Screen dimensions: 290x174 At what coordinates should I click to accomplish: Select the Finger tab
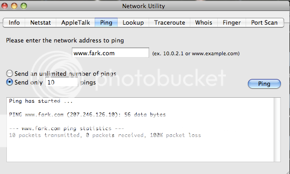pos(231,22)
